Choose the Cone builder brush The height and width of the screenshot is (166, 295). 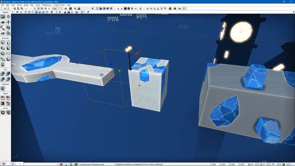(x=8, y=42)
